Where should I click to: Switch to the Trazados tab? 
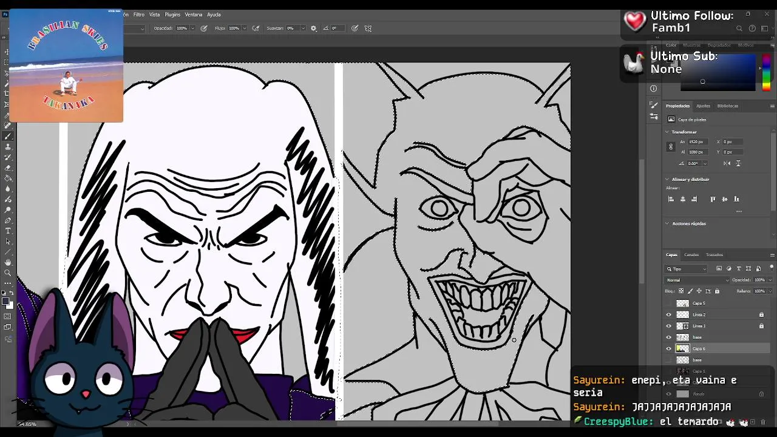click(x=714, y=255)
